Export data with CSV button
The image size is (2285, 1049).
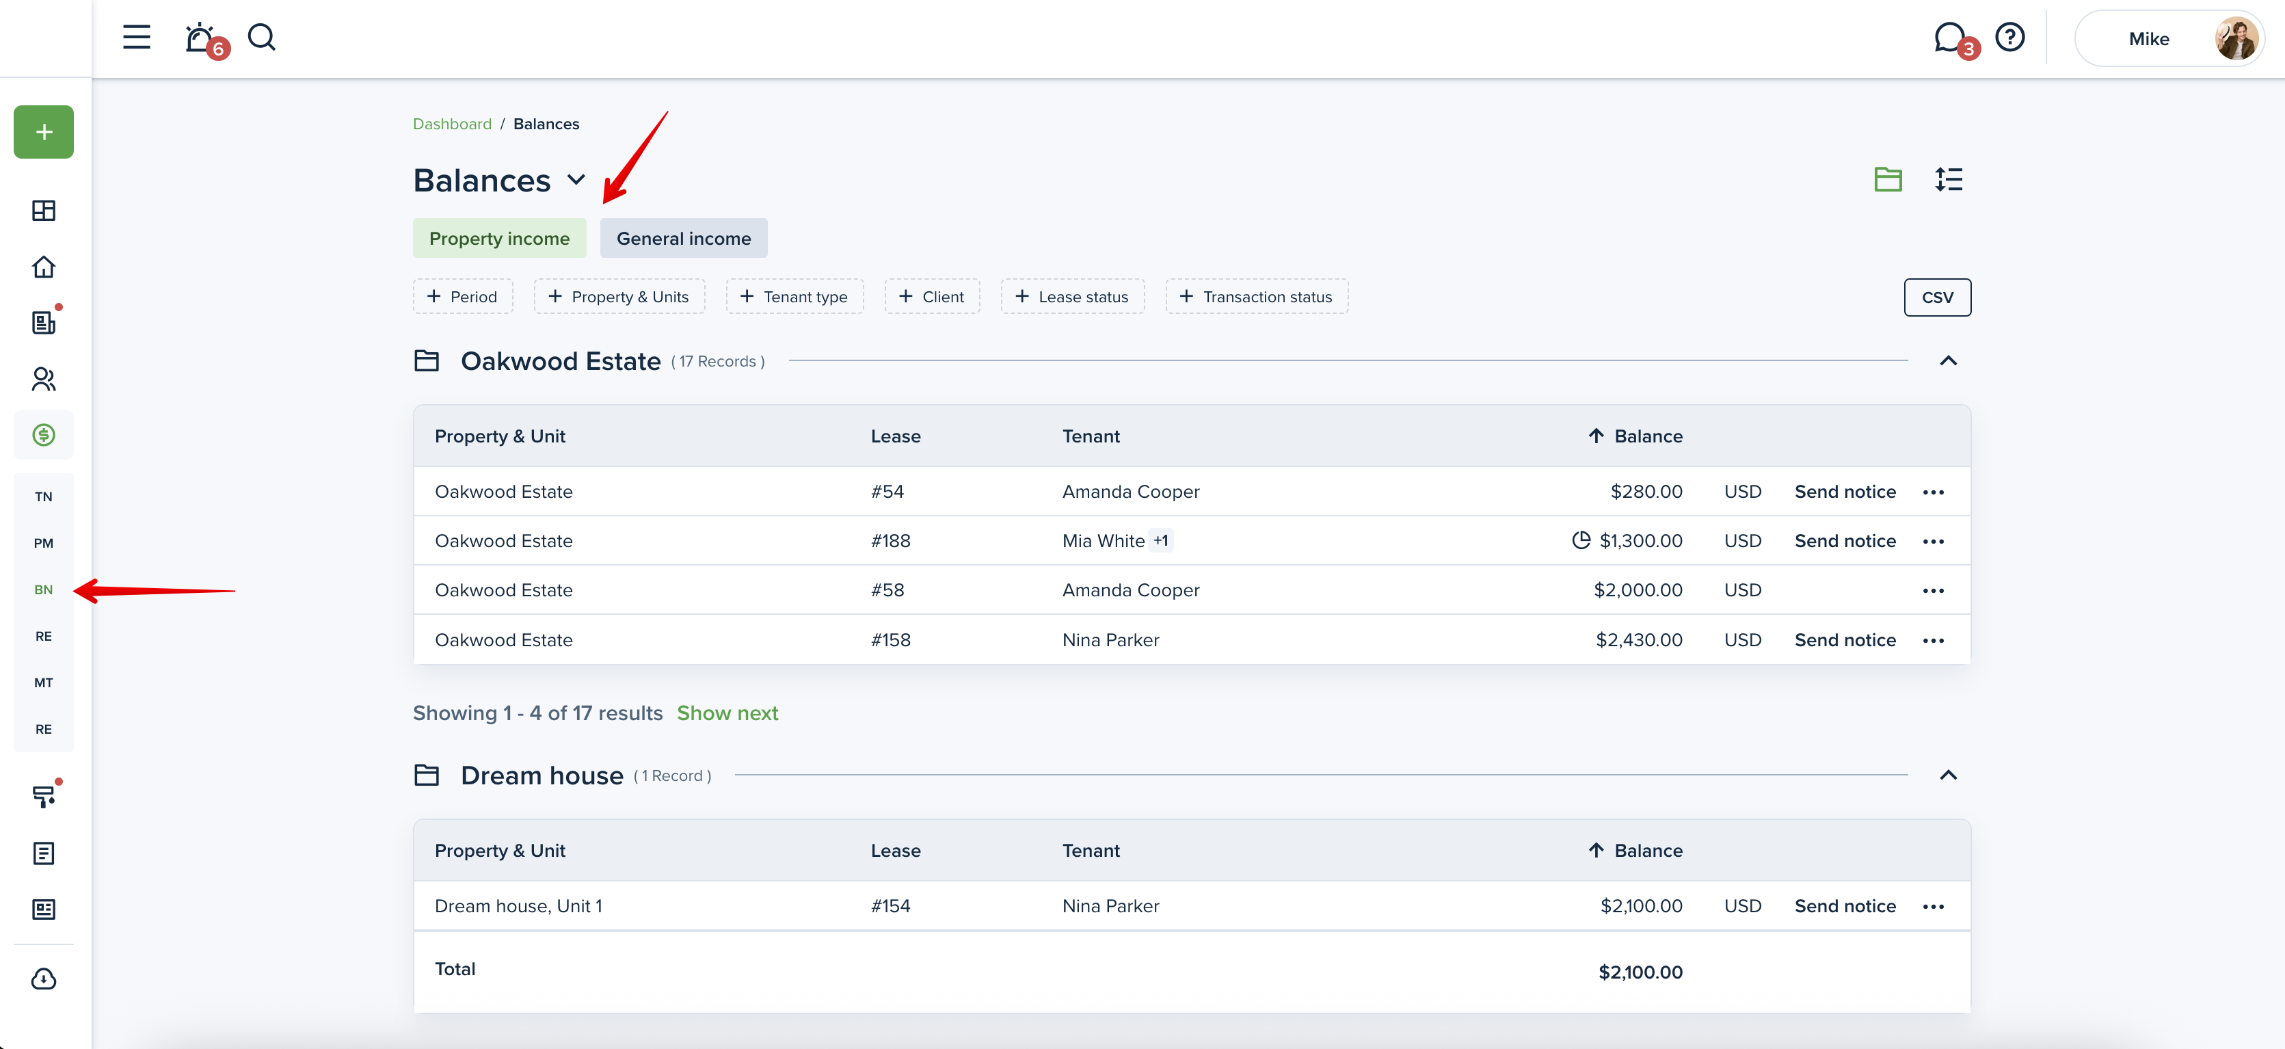pyautogui.click(x=1937, y=297)
